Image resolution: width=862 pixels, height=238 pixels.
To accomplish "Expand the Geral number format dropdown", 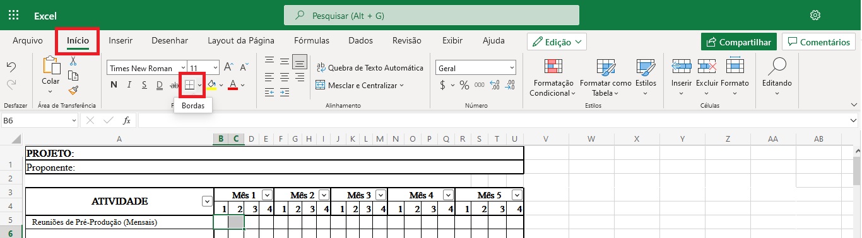I will point(476,68).
